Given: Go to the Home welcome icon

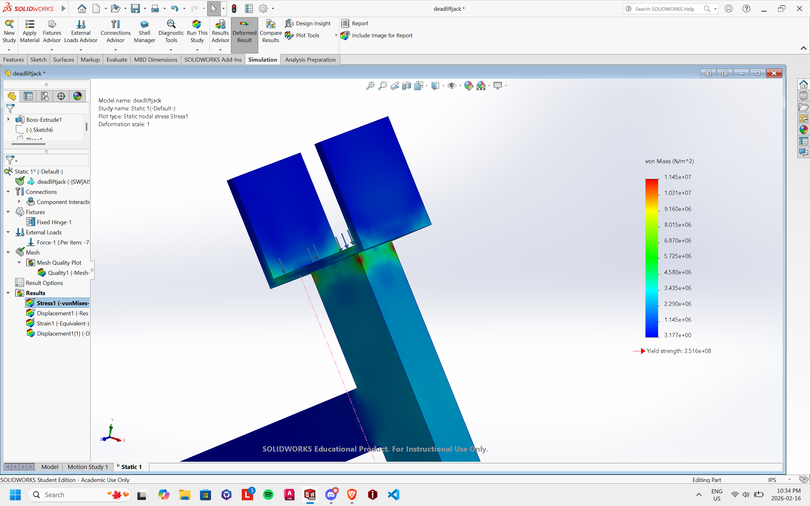Looking at the screenshot, I should coord(82,9).
